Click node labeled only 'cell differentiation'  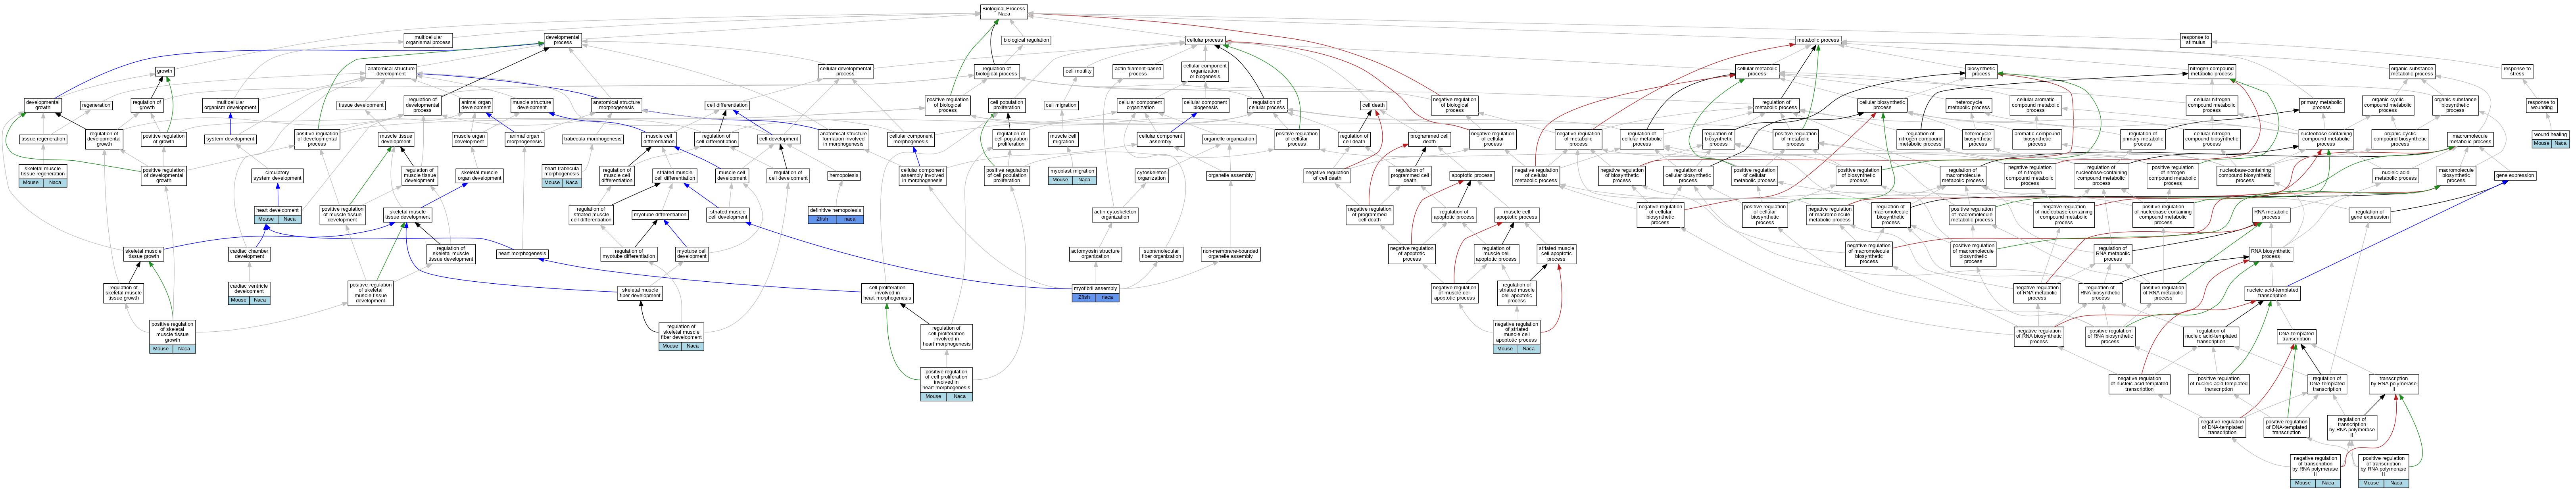727,105
